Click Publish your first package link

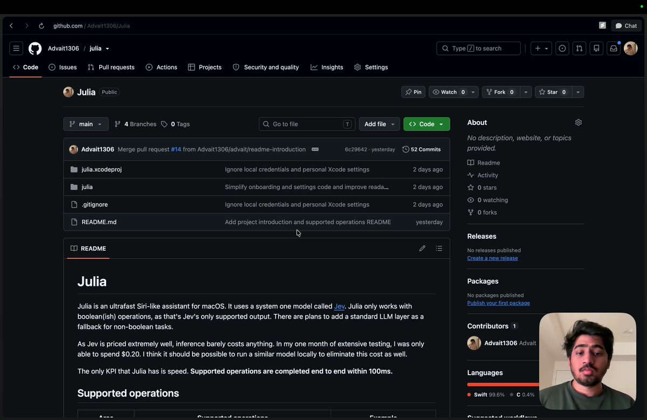click(499, 303)
